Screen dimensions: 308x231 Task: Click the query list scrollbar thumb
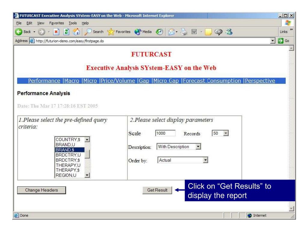point(87,154)
